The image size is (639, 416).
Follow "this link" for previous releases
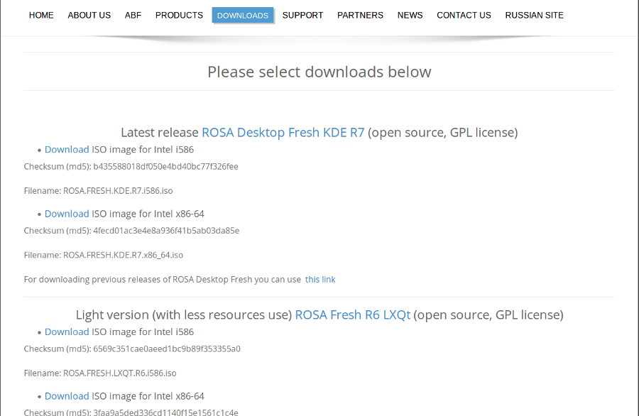click(x=320, y=280)
